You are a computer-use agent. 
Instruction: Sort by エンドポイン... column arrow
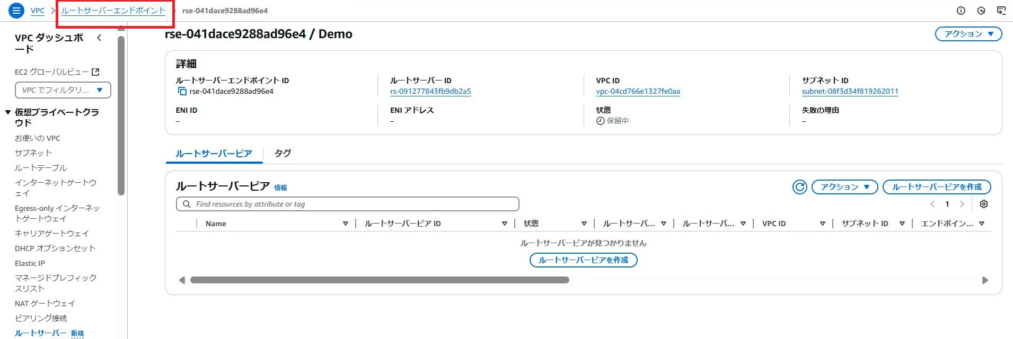coord(982,224)
